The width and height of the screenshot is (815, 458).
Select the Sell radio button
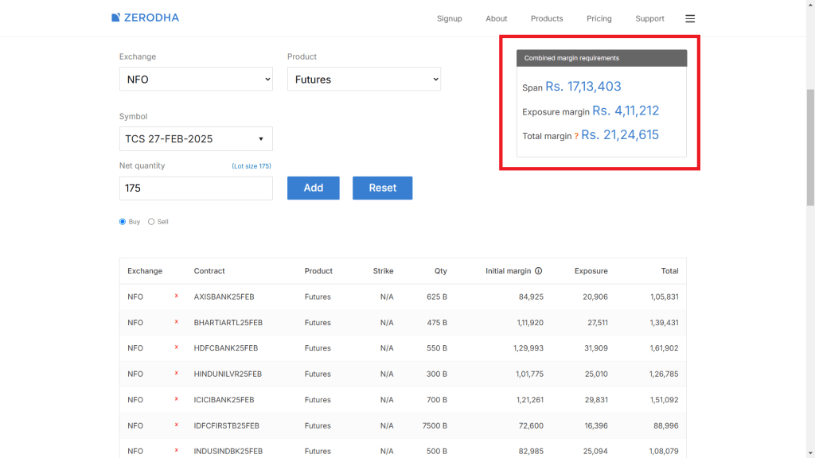click(x=151, y=222)
